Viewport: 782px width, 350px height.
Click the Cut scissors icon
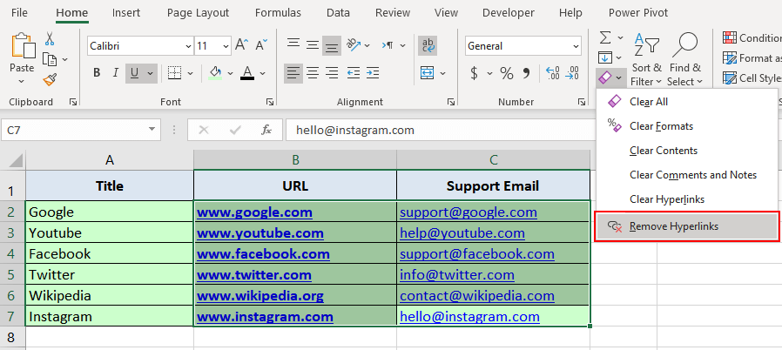click(x=50, y=39)
